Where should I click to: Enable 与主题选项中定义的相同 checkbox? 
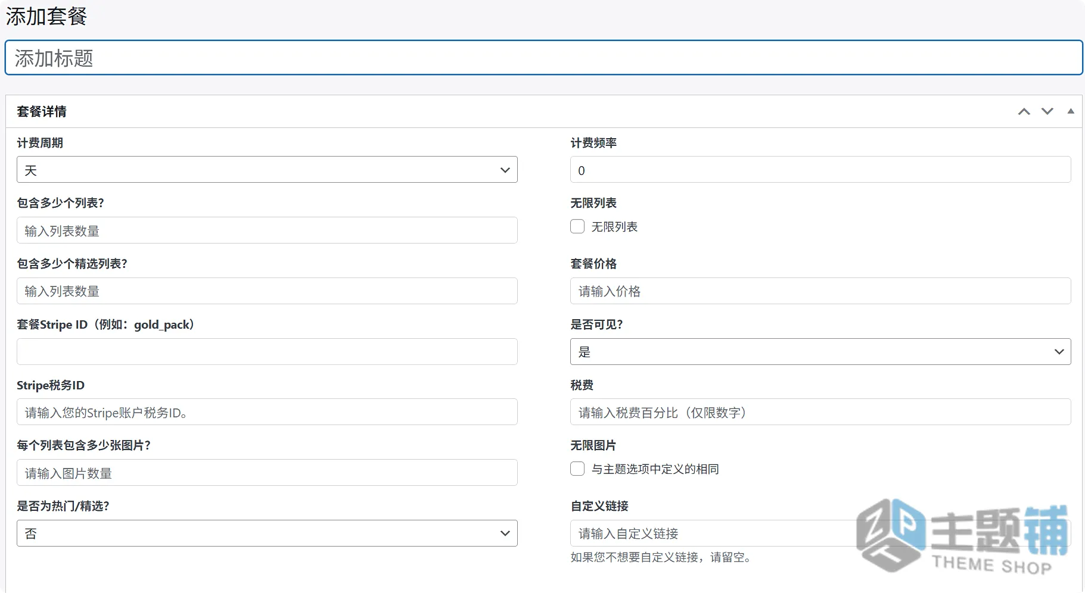pos(577,469)
